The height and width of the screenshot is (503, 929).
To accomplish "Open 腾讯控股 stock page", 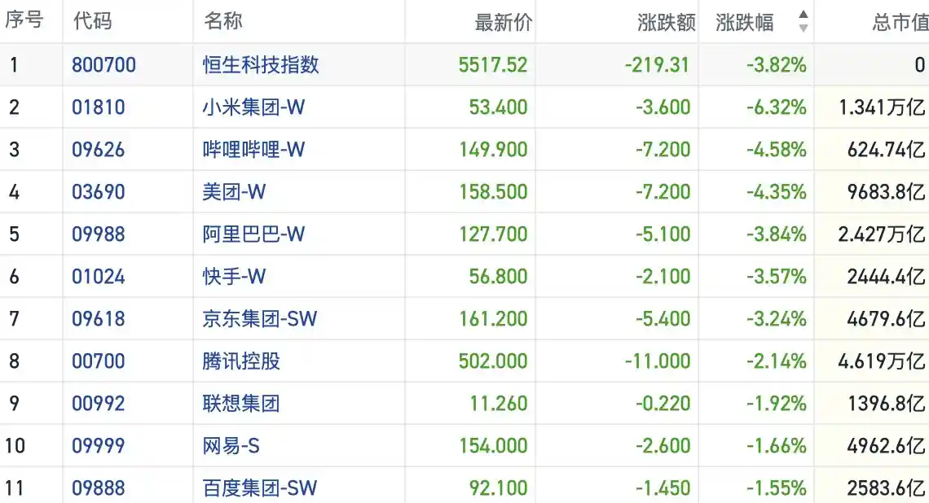I will [x=241, y=361].
